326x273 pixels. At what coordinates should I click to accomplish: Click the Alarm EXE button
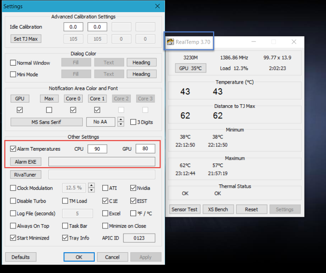[26, 161]
